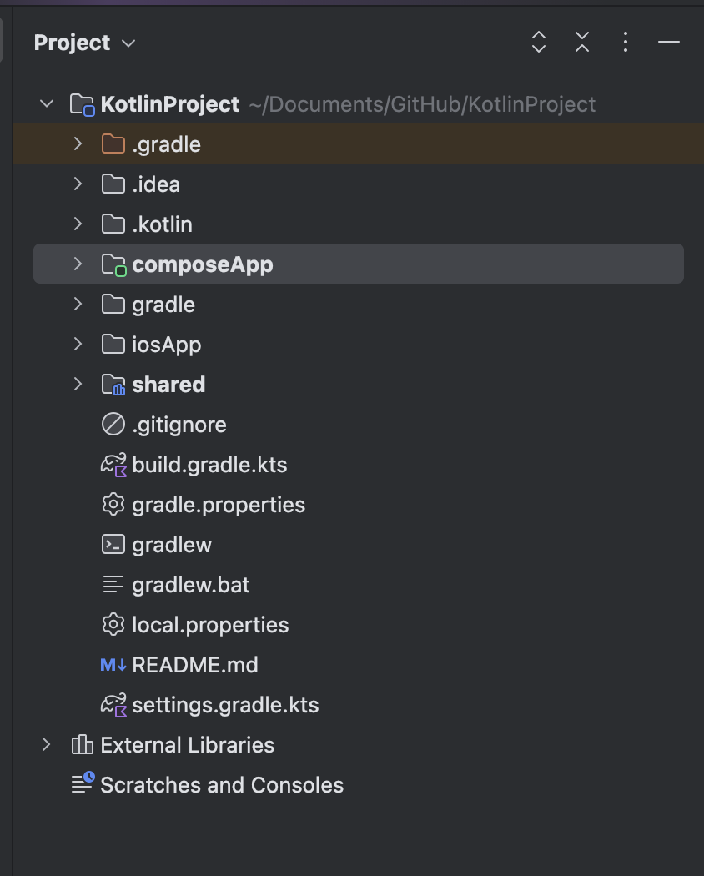Click the gradlew terminal script icon
The height and width of the screenshot is (876, 704).
click(x=113, y=545)
